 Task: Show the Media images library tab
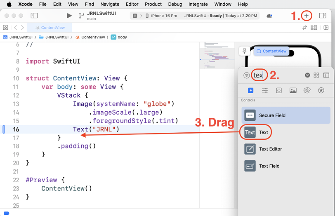[x=293, y=90]
